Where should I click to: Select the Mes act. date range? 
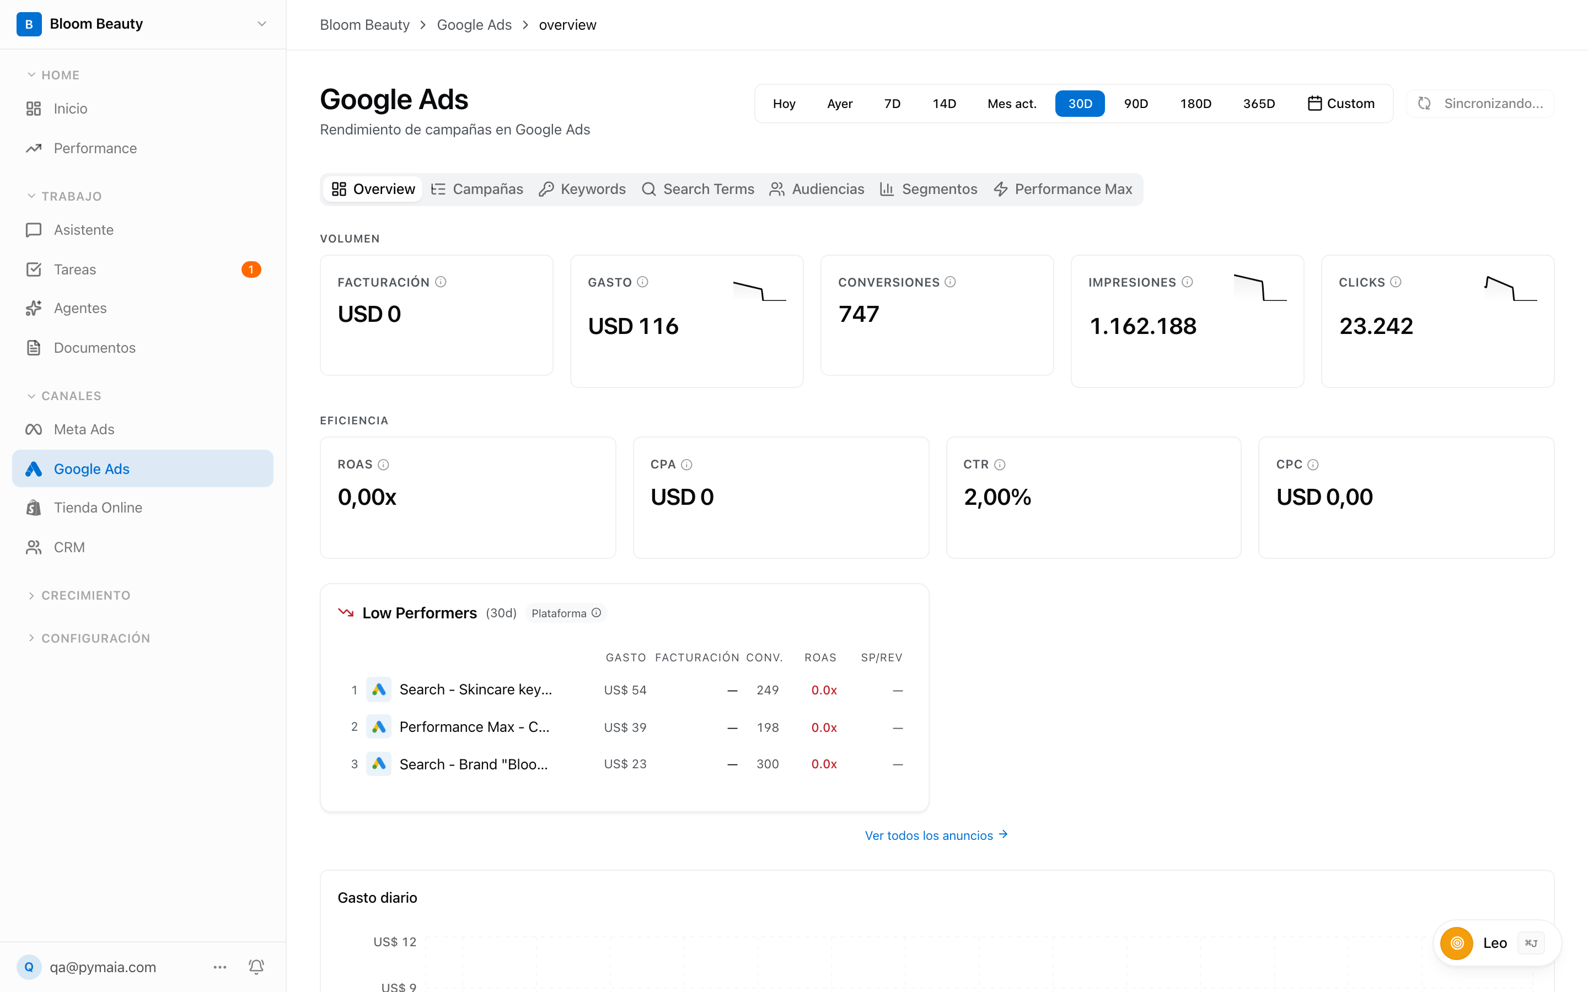(1012, 104)
